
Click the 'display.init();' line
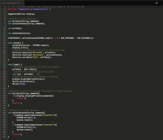tap(21, 48)
